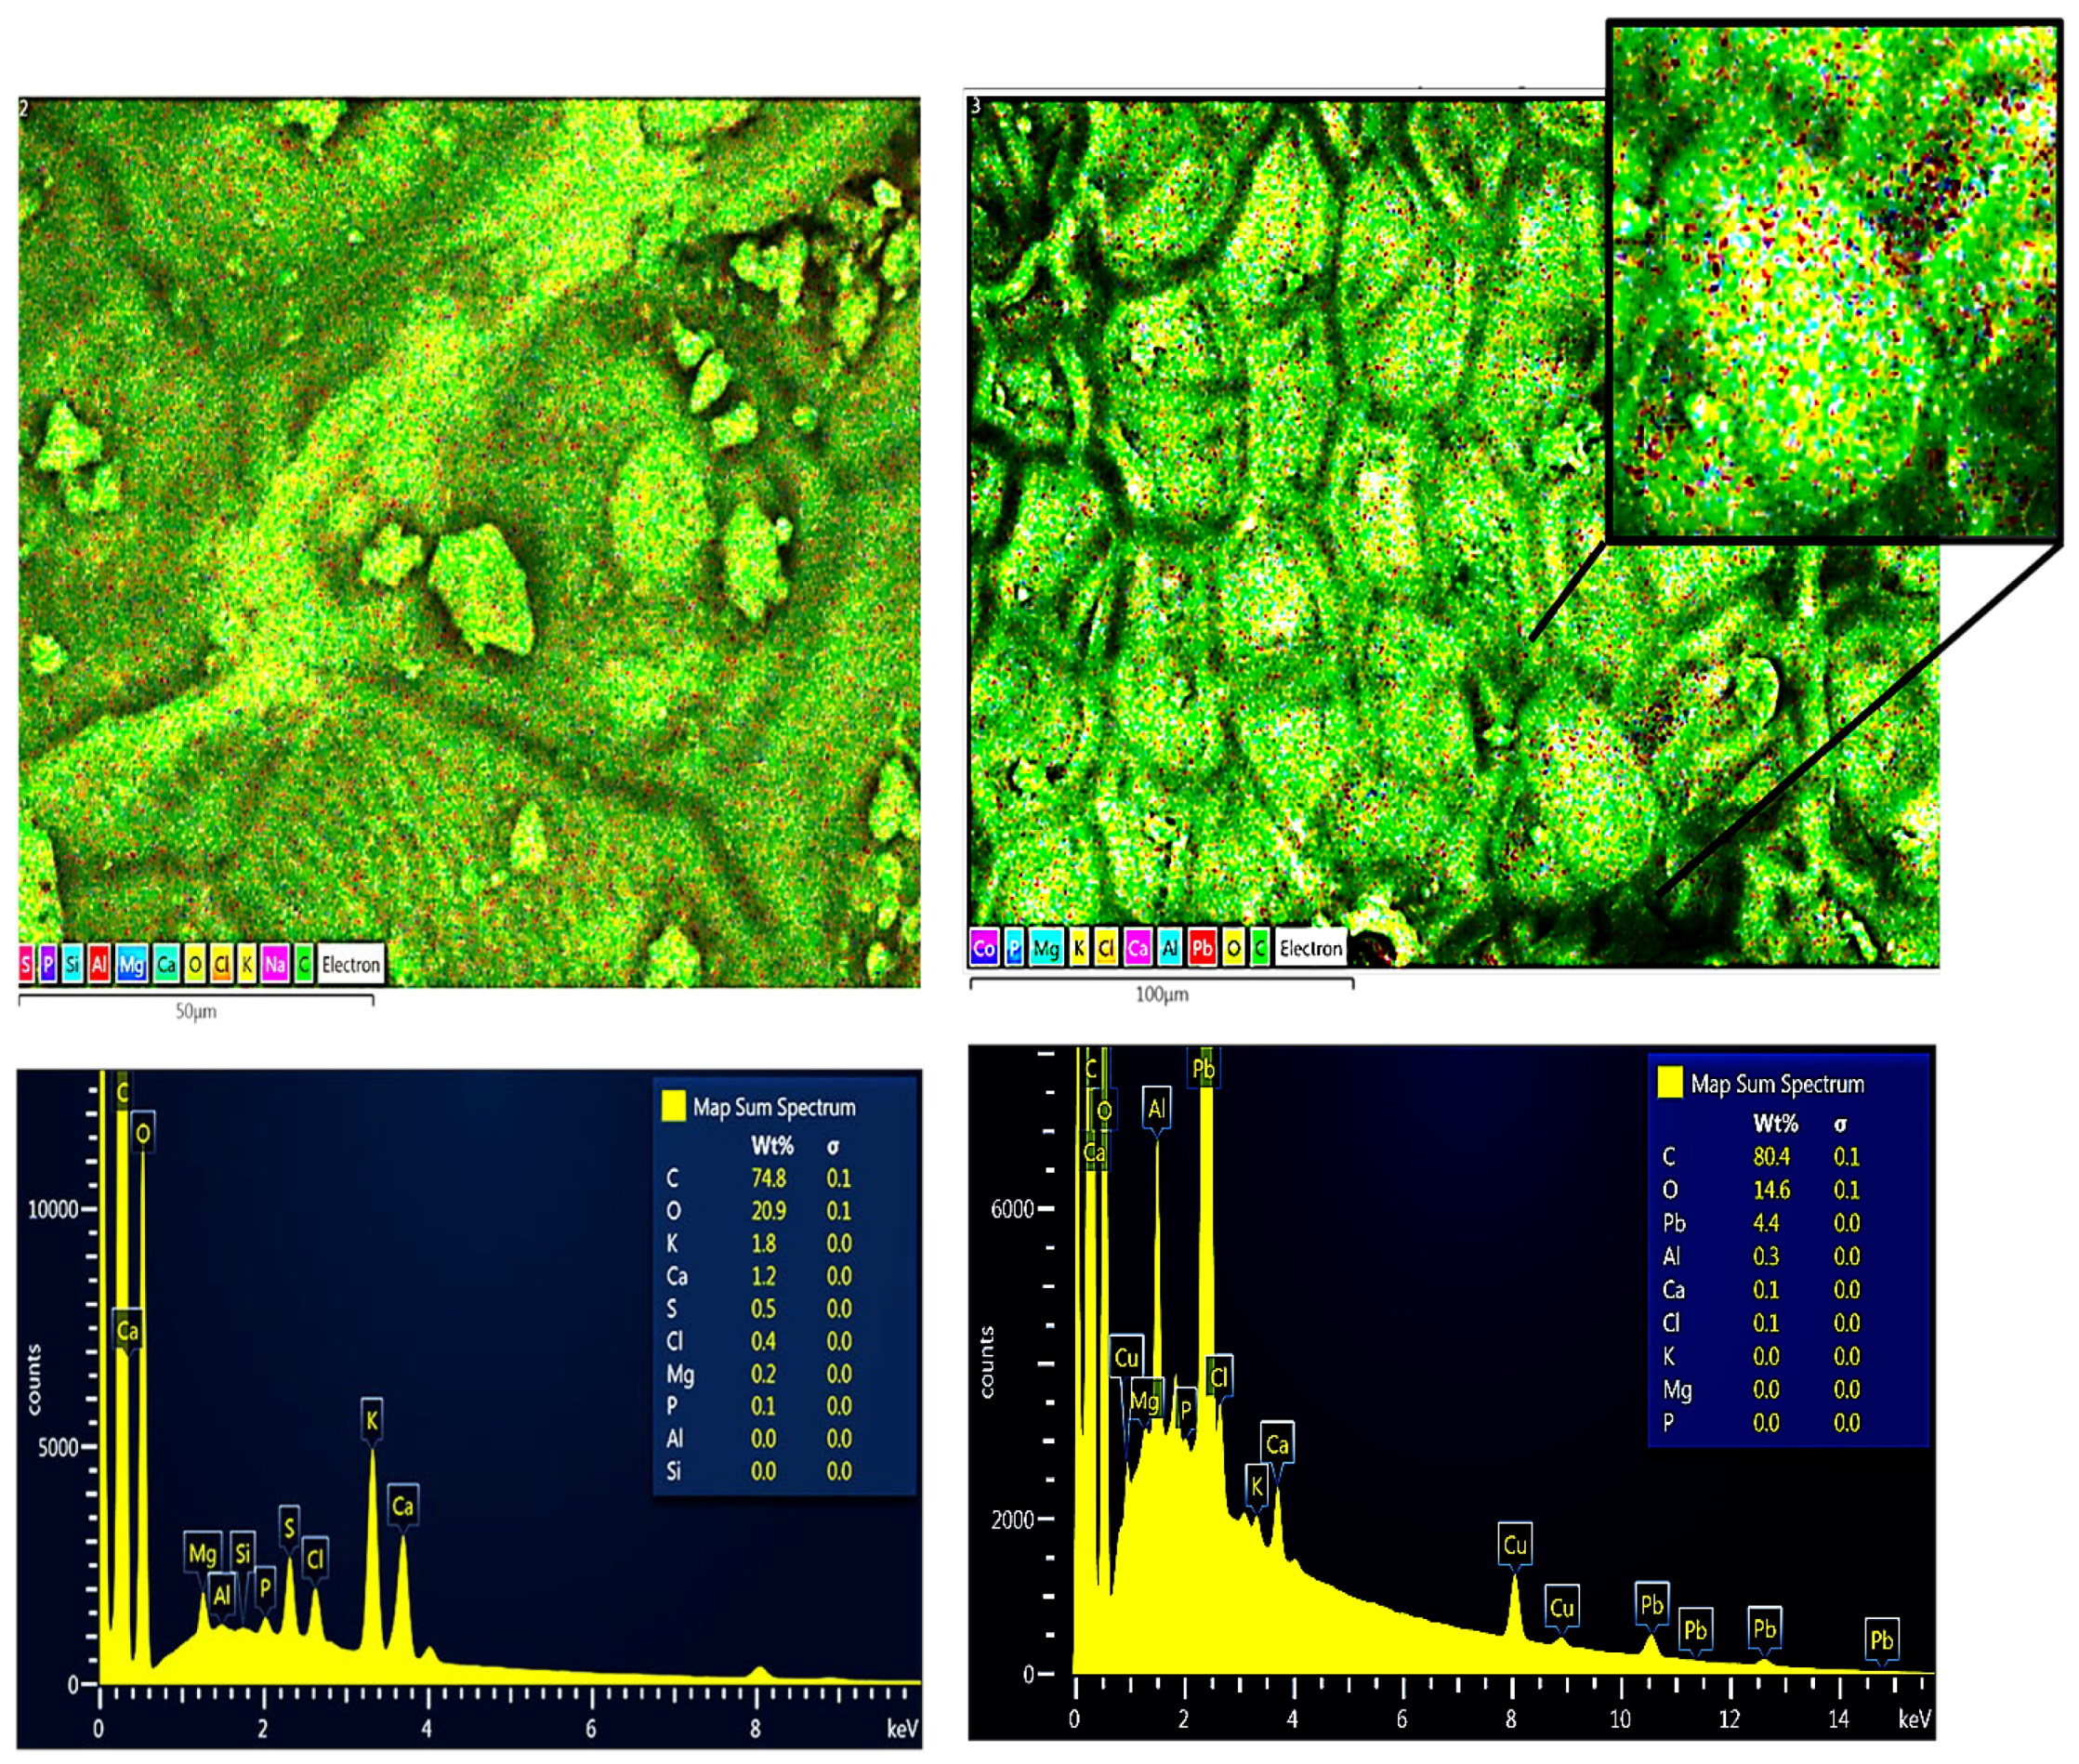Click the S swatch in the left map legend
The width and height of the screenshot is (2079, 1764).
pos(25,965)
